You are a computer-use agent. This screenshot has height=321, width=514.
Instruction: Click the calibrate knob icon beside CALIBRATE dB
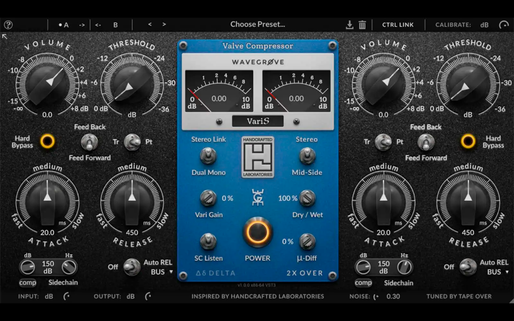pyautogui.click(x=503, y=25)
